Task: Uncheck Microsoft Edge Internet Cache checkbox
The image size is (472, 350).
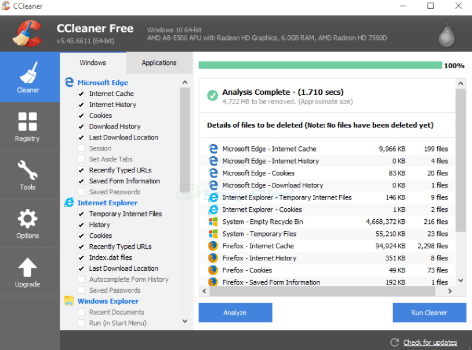Action: pos(82,94)
